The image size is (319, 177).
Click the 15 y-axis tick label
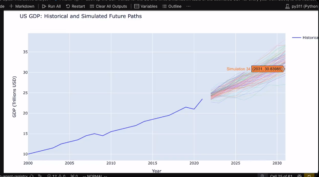tap(25, 134)
